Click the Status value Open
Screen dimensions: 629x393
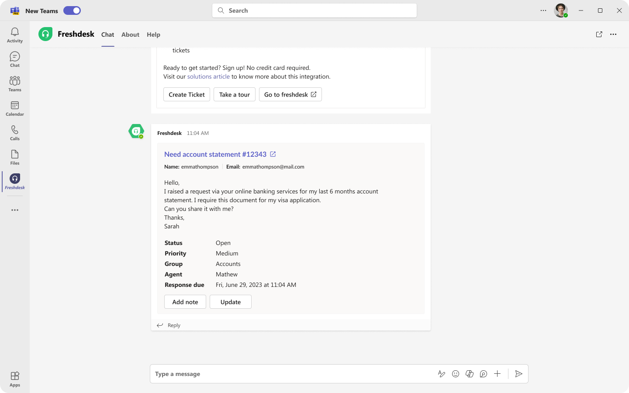(223, 243)
